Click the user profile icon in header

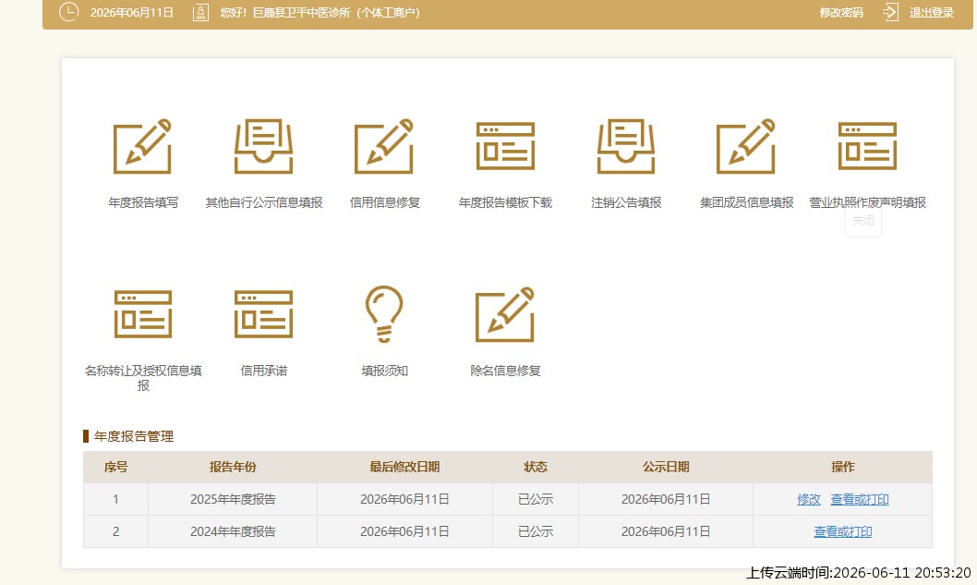point(200,12)
